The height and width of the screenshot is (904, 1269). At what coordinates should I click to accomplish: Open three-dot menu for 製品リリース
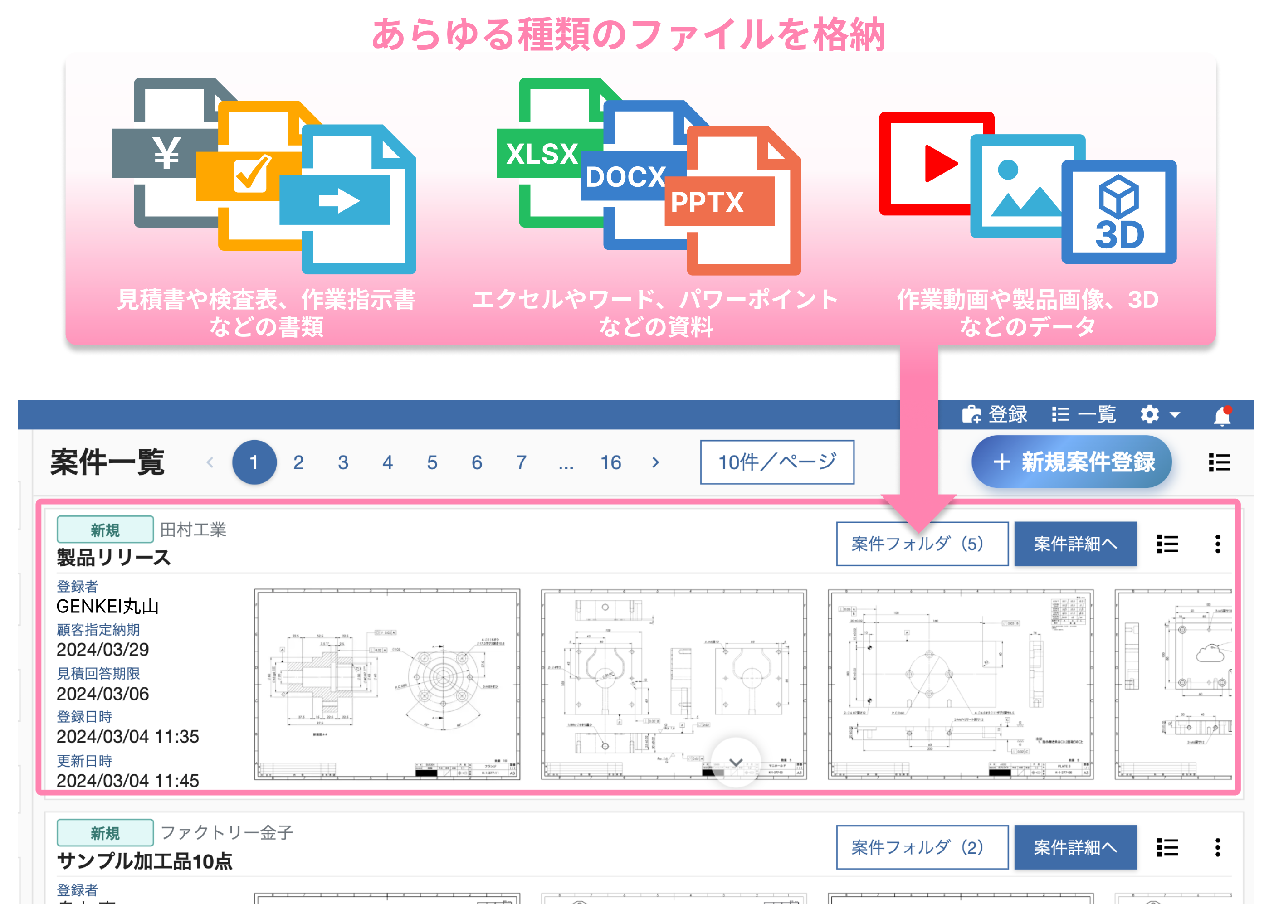(x=1217, y=544)
